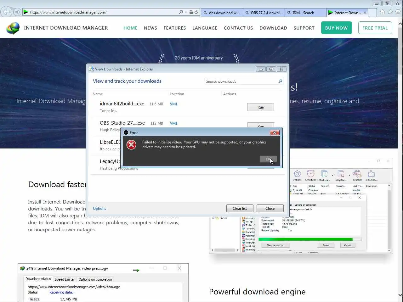Click the Download status tab in video download image
This screenshot has width=403, height=302.
tap(38, 279)
